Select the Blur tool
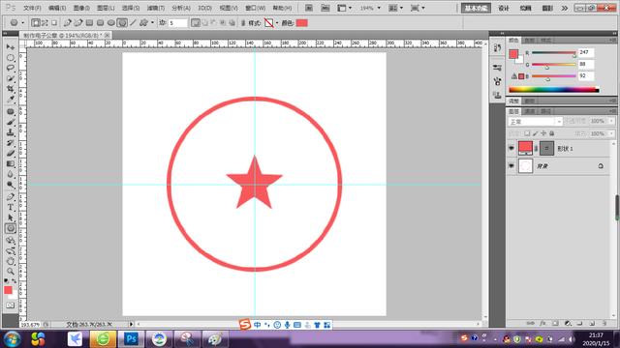The height and width of the screenshot is (348, 620). coord(11,174)
